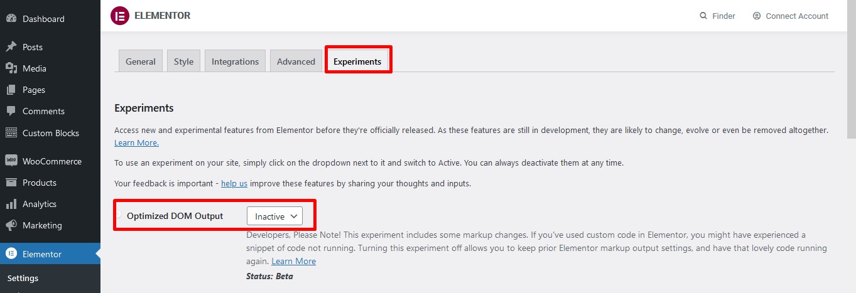Click the Posts pushpin icon

pos(11,47)
